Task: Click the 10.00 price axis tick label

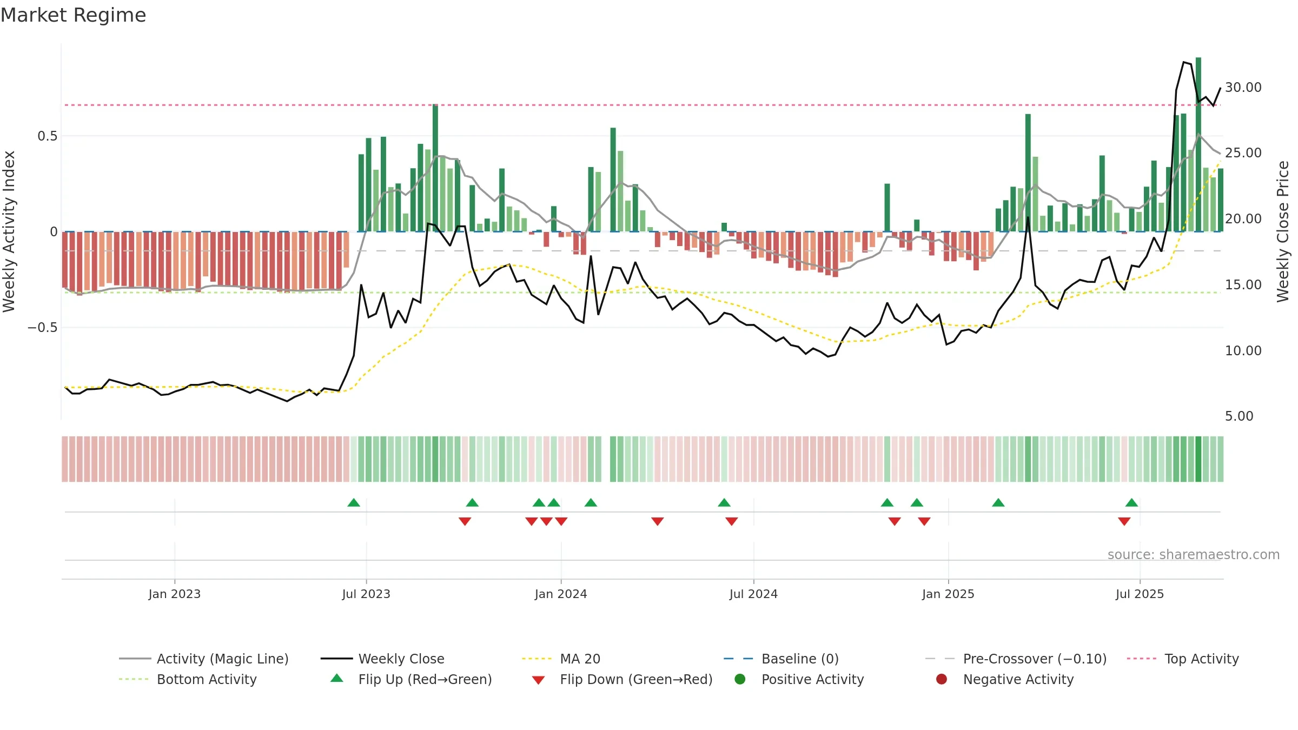Action: 1243,350
